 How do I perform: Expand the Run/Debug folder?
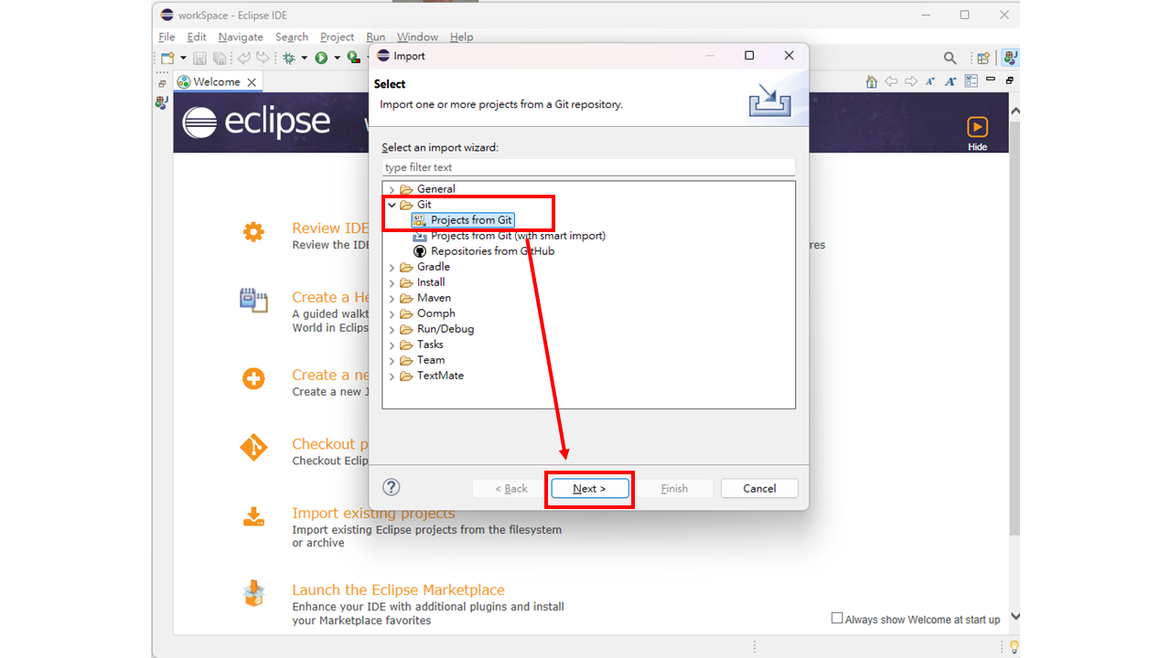pyautogui.click(x=392, y=330)
